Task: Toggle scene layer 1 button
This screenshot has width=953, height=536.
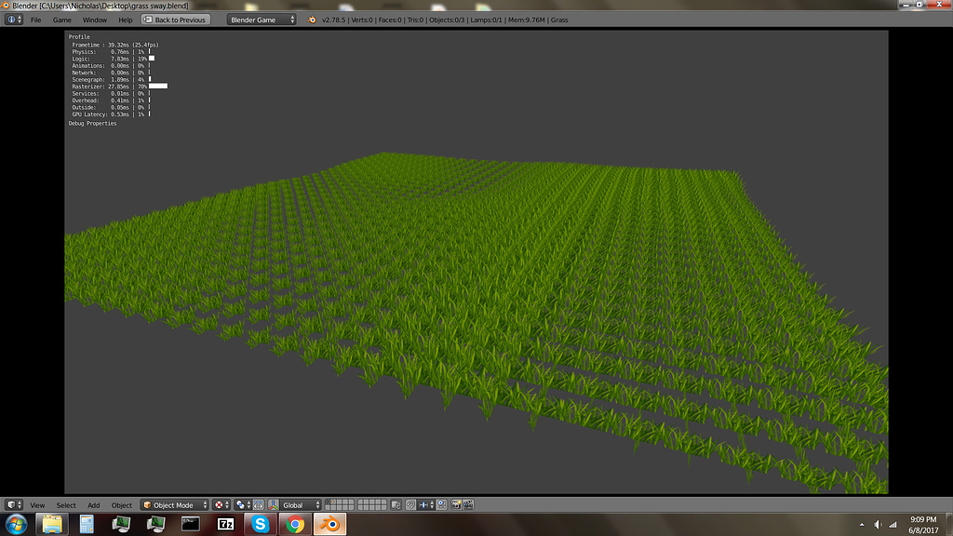Action: click(329, 502)
